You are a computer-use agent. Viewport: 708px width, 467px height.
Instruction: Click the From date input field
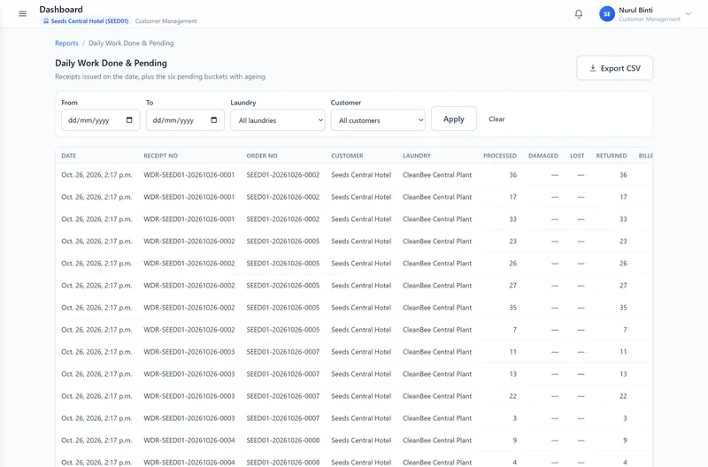100,120
